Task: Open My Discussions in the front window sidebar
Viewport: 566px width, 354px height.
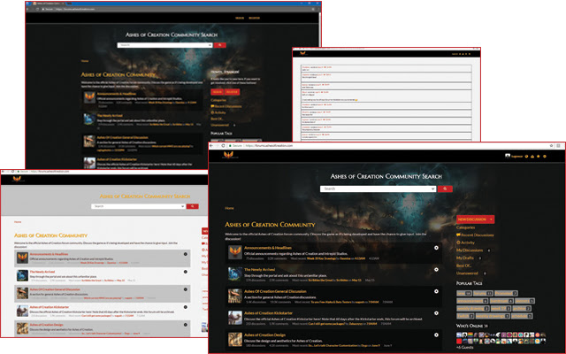Action: point(470,250)
